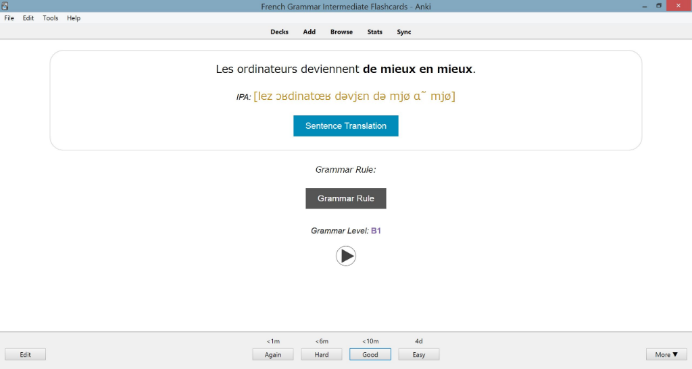The width and height of the screenshot is (692, 369).
Task: Click the '<6m' interval label
Action: point(322,341)
